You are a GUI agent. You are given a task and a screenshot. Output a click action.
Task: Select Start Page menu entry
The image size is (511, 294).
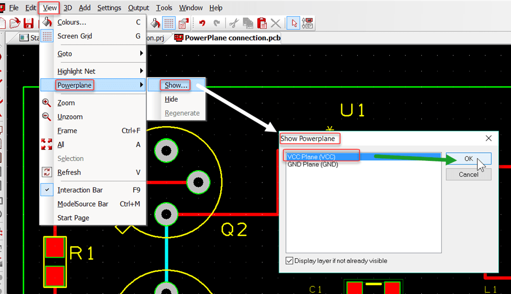(93, 218)
